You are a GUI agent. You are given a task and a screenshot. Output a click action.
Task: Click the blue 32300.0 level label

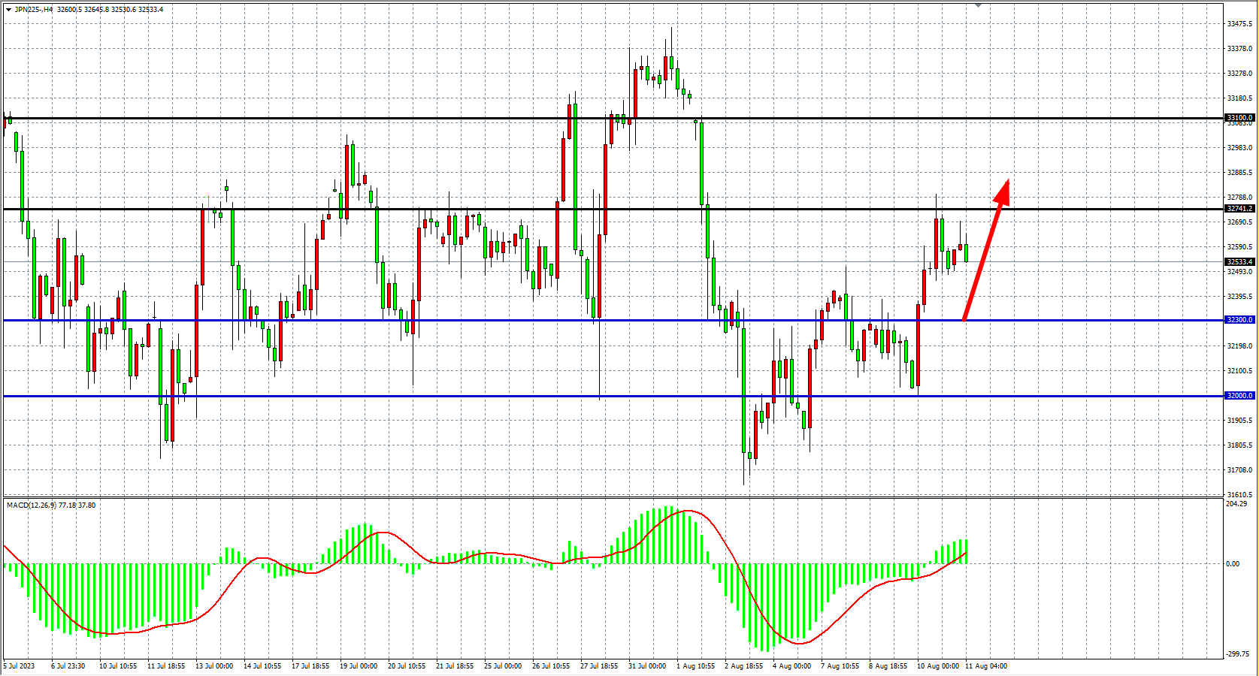click(1239, 320)
